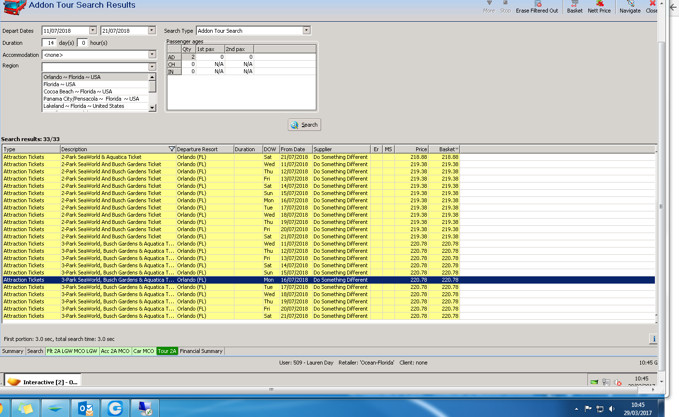The width and height of the screenshot is (679, 417).
Task: Select the Tour 2A tab
Action: tap(167, 351)
